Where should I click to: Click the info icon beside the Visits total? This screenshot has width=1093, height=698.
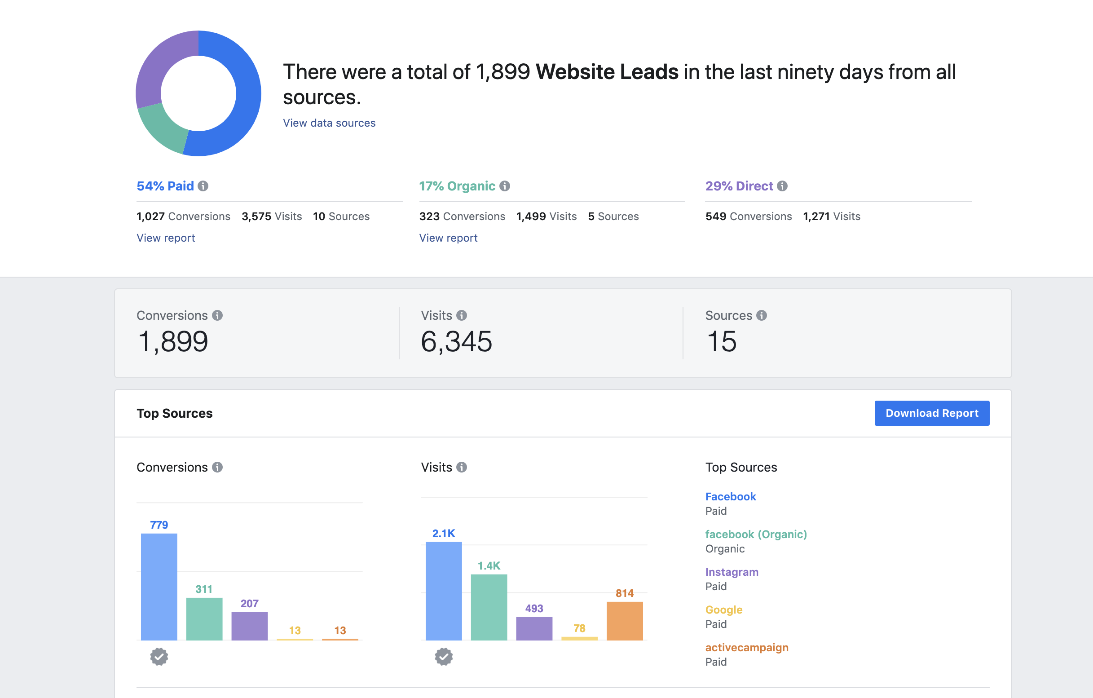462,315
